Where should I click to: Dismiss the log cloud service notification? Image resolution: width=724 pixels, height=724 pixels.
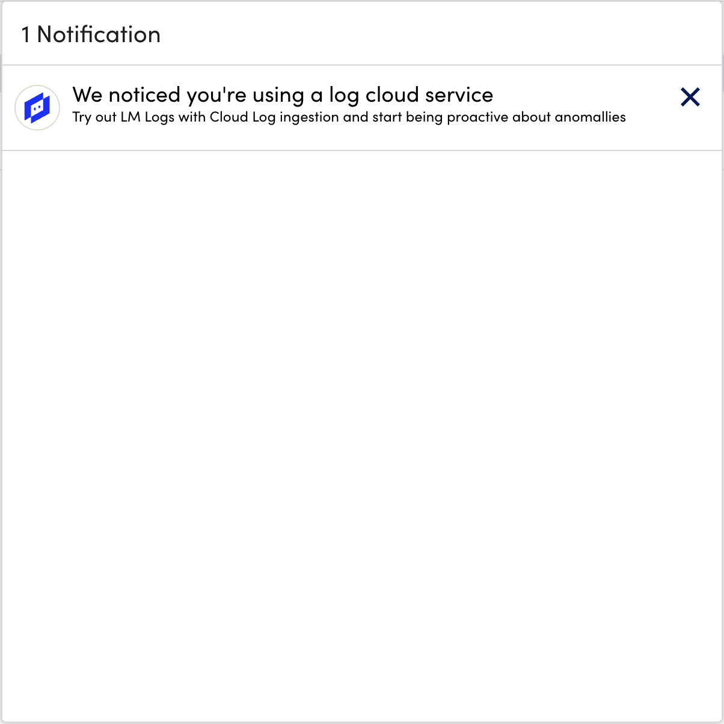point(690,97)
